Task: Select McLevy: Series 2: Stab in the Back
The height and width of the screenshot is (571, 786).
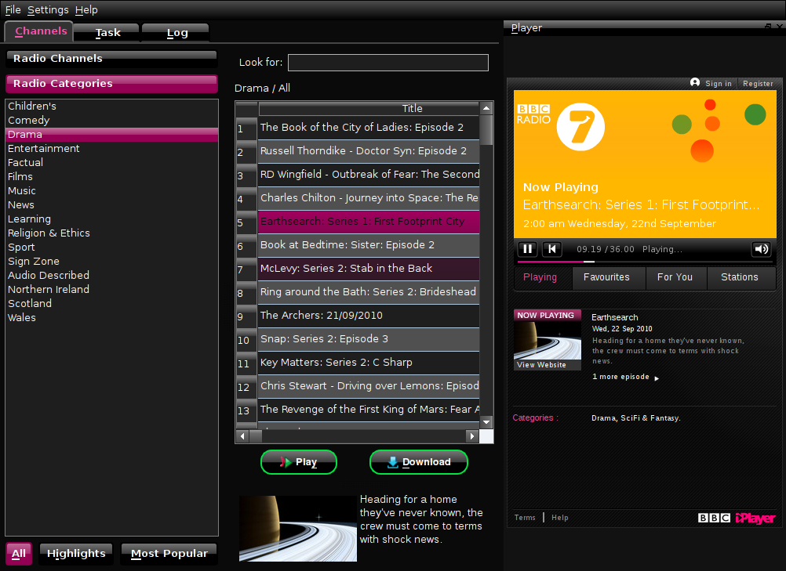Action: (x=369, y=269)
